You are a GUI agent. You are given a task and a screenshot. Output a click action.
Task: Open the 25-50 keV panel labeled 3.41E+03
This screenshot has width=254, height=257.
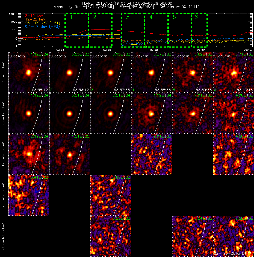29,195
